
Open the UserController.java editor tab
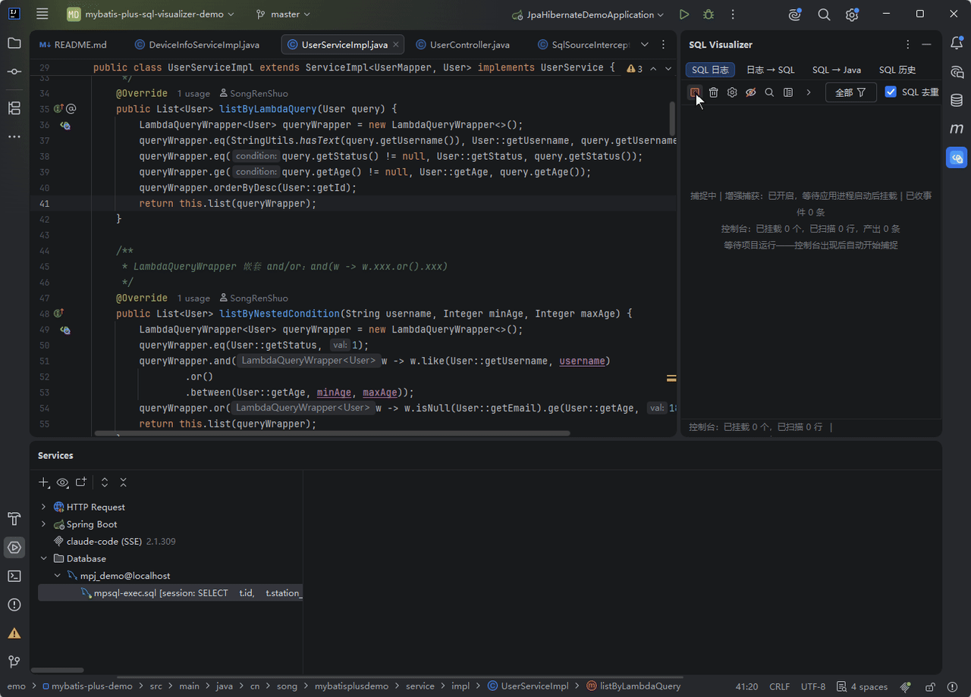click(463, 45)
